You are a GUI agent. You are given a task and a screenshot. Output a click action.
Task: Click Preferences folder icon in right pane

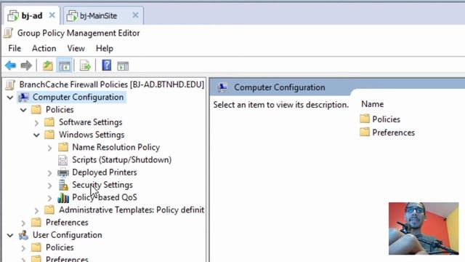click(x=365, y=132)
